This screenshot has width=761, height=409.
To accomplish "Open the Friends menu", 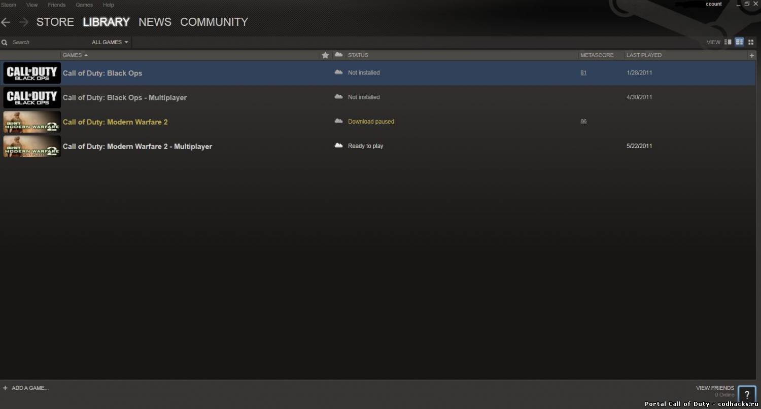I will pyautogui.click(x=56, y=5).
